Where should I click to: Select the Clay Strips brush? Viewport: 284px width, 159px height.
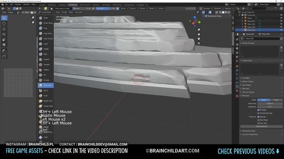pyautogui.click(x=45, y=34)
